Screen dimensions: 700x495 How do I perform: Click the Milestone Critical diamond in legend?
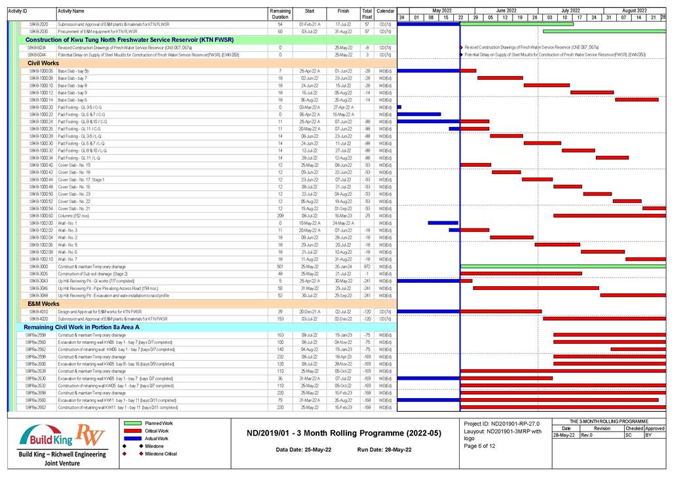pos(126,454)
